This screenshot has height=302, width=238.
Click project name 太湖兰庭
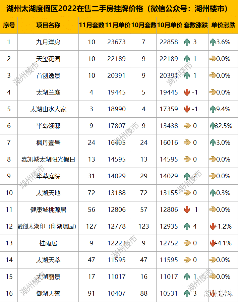(x=48, y=92)
